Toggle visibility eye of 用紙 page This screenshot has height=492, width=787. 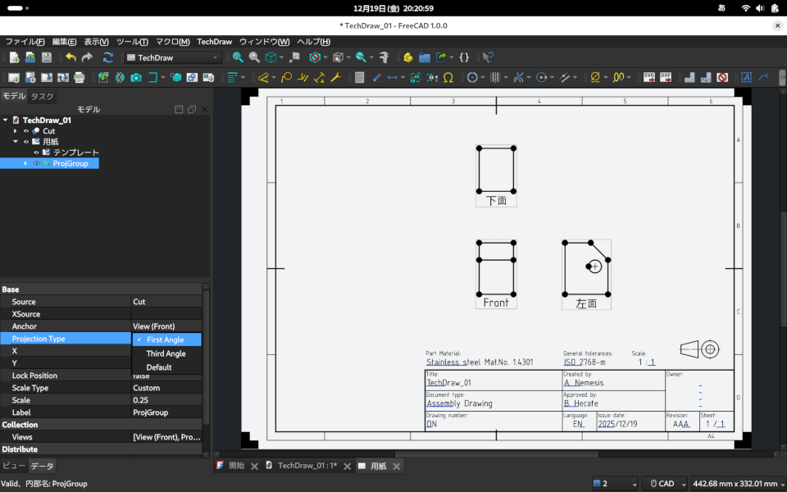[26, 142]
